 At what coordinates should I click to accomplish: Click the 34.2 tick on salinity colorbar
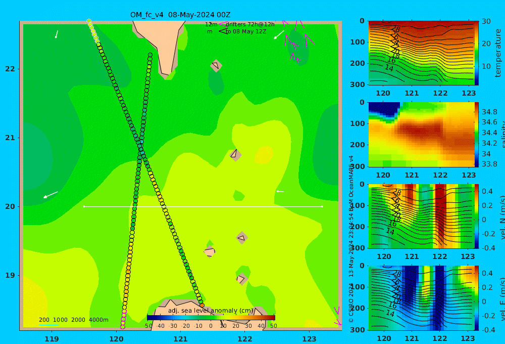click(x=489, y=143)
